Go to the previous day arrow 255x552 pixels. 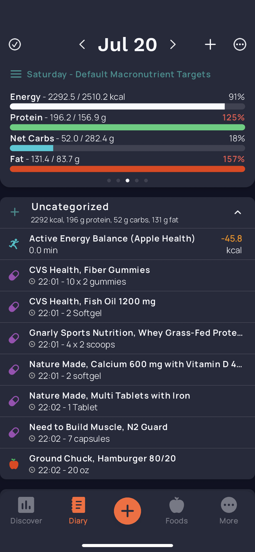coord(82,45)
